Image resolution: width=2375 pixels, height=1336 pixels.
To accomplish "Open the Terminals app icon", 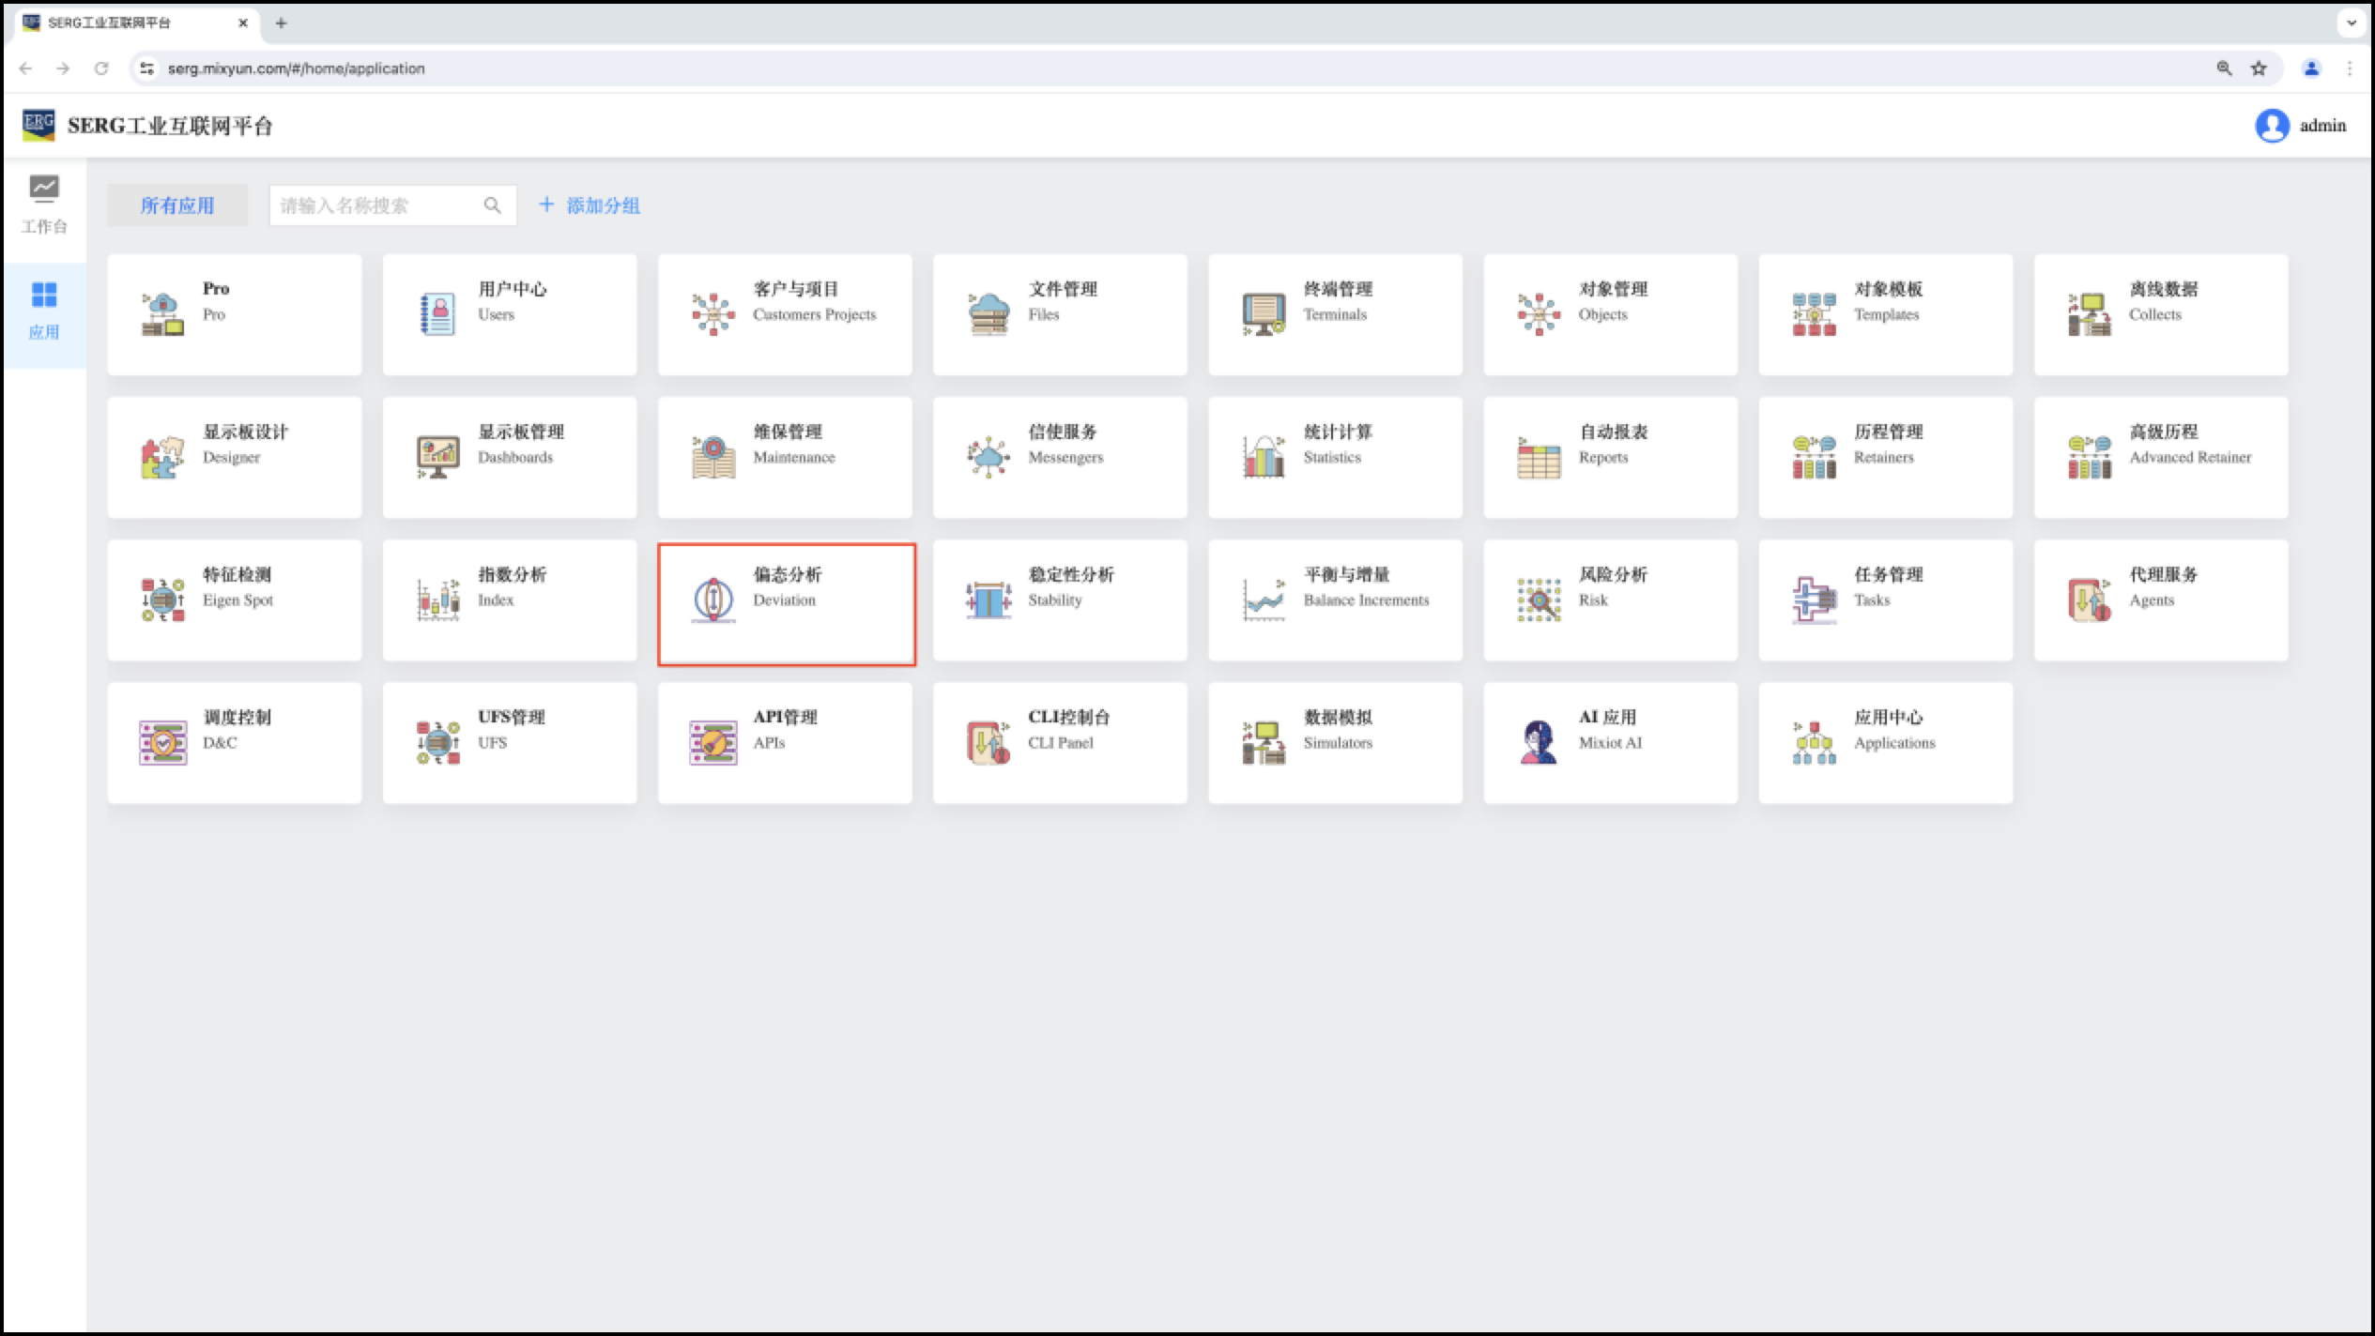I will (1263, 314).
